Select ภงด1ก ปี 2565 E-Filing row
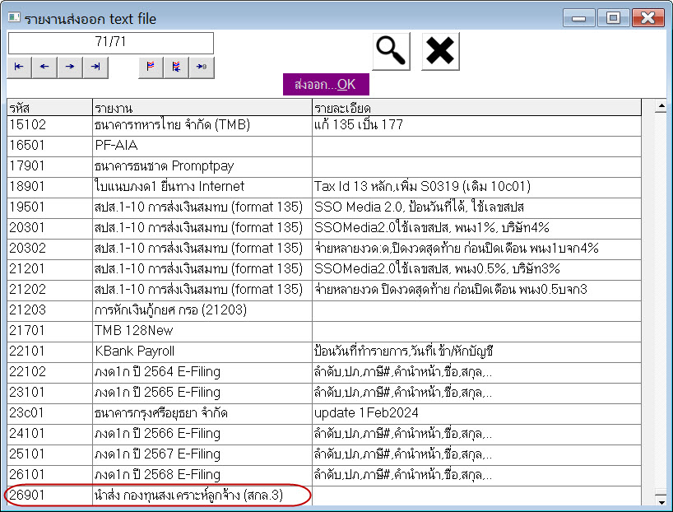Image resolution: width=673 pixels, height=512 pixels. click(x=324, y=393)
